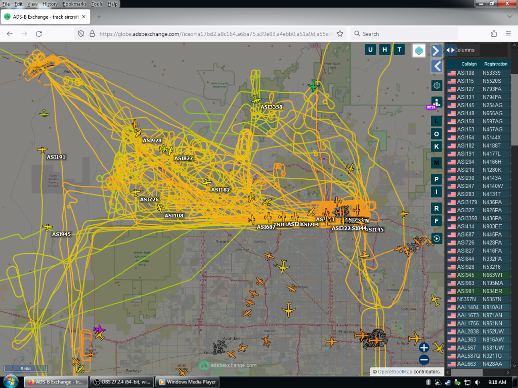Toggle the P map option button

[437, 179]
